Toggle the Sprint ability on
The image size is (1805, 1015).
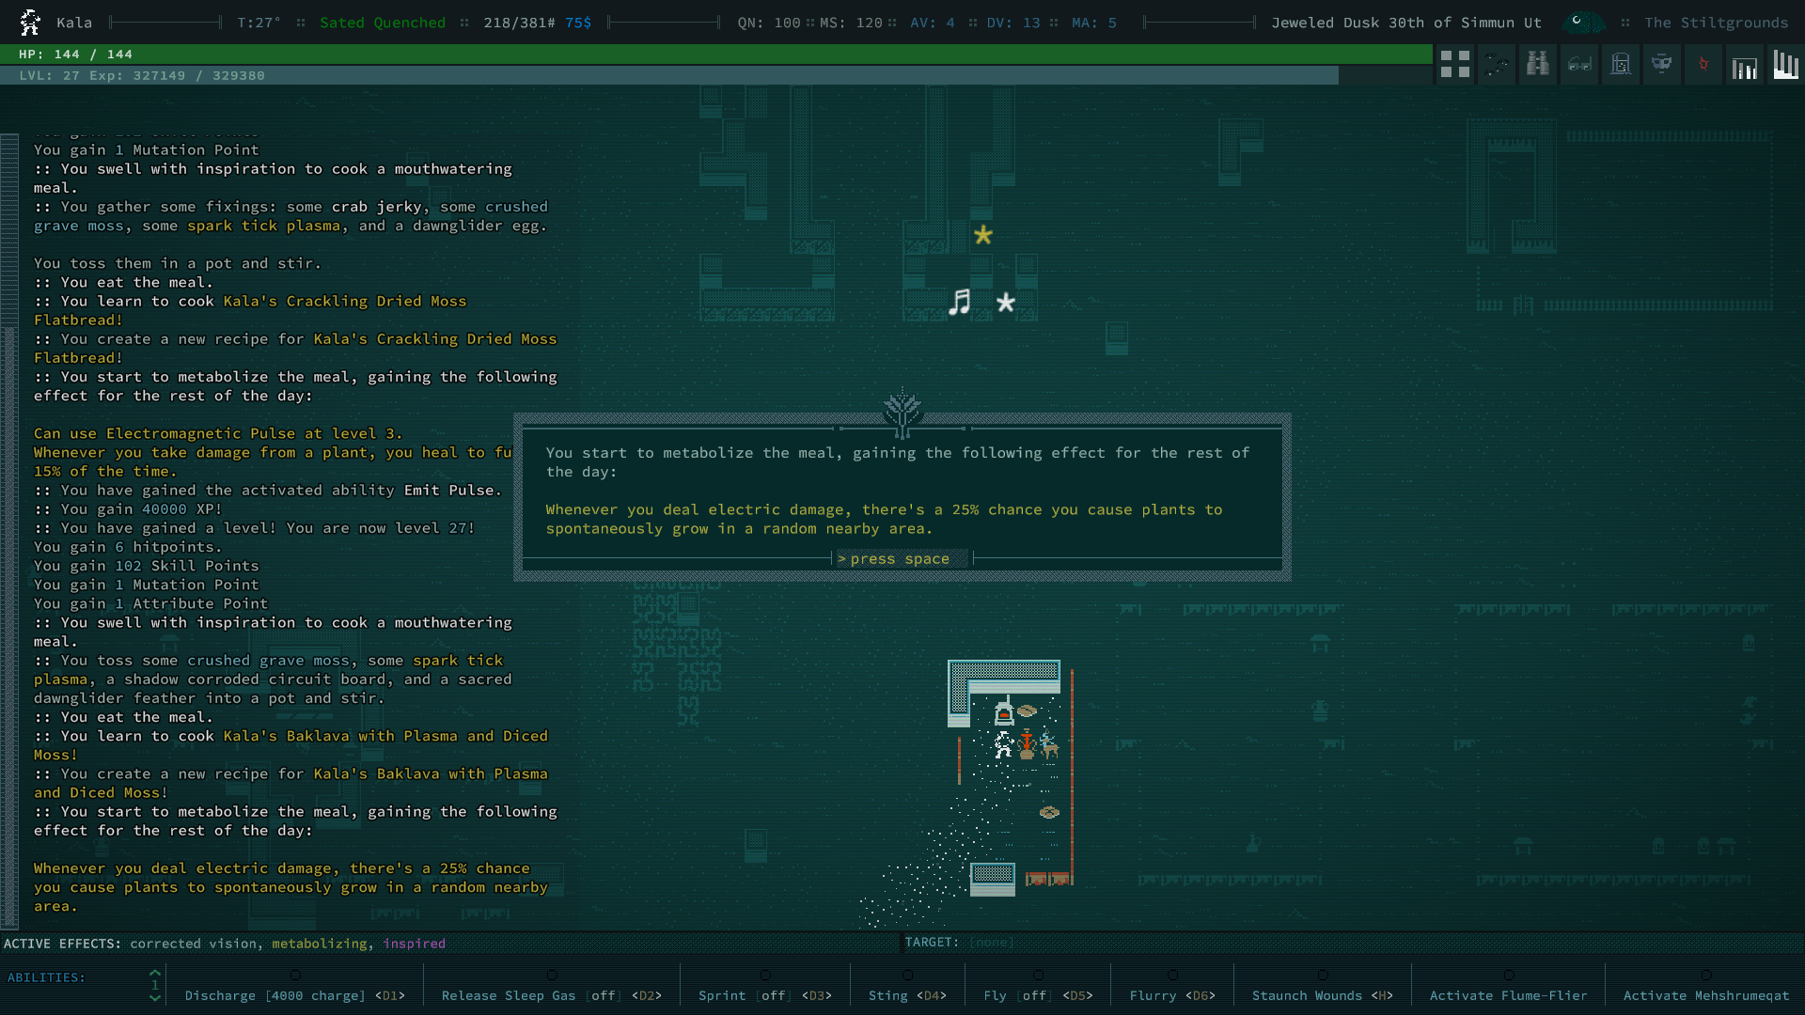click(x=764, y=995)
